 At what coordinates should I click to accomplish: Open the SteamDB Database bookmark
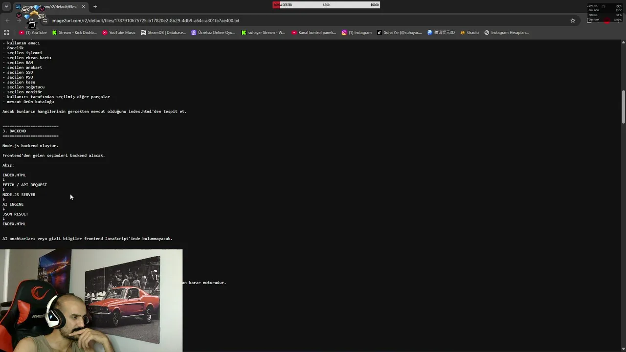pos(163,33)
